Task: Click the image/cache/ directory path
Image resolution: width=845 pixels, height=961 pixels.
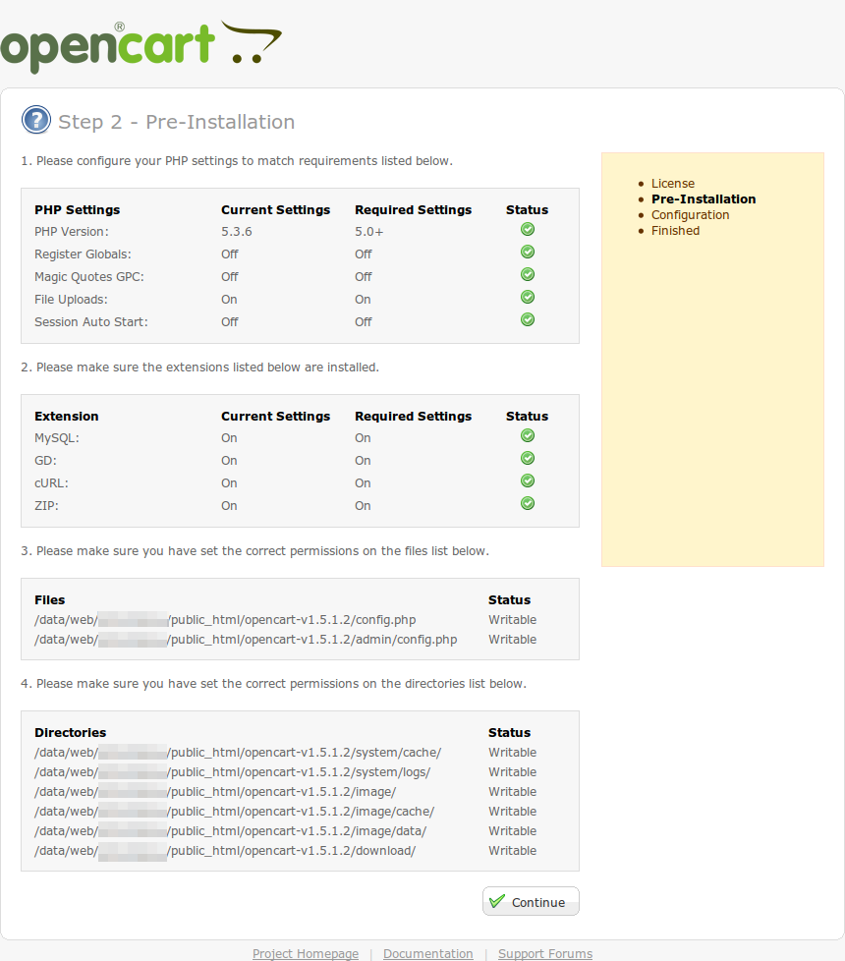Action: click(235, 811)
